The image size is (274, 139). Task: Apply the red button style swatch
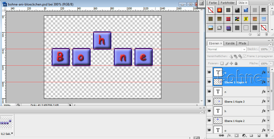tap(219, 10)
